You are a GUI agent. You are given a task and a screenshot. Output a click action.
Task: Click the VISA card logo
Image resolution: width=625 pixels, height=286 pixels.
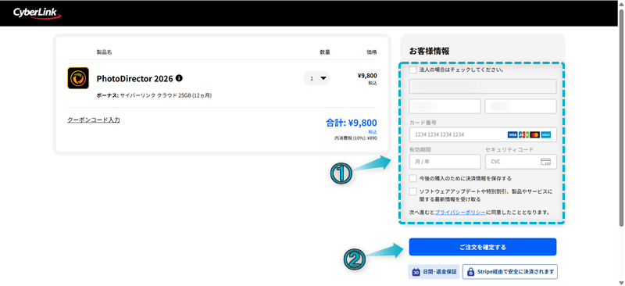[512, 135]
